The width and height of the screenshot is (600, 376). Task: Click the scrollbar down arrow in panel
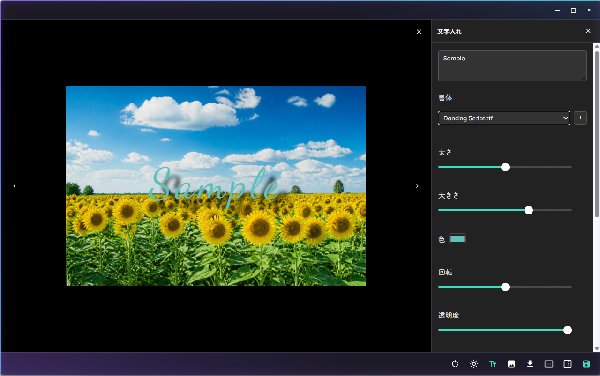597,349
